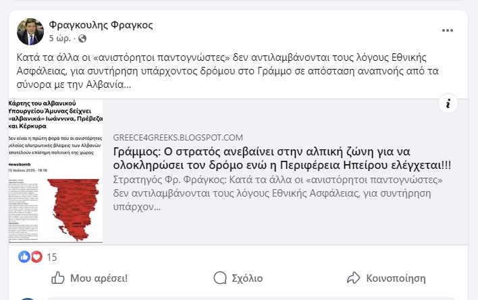Click the share arrow icon

coord(353,278)
